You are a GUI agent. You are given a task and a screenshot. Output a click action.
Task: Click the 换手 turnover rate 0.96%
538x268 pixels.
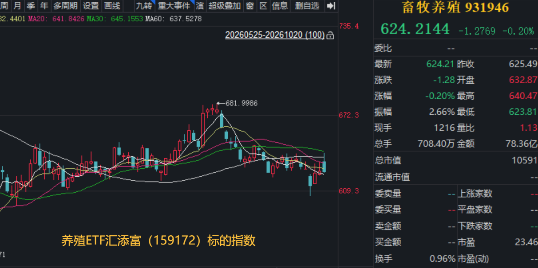[443, 258]
